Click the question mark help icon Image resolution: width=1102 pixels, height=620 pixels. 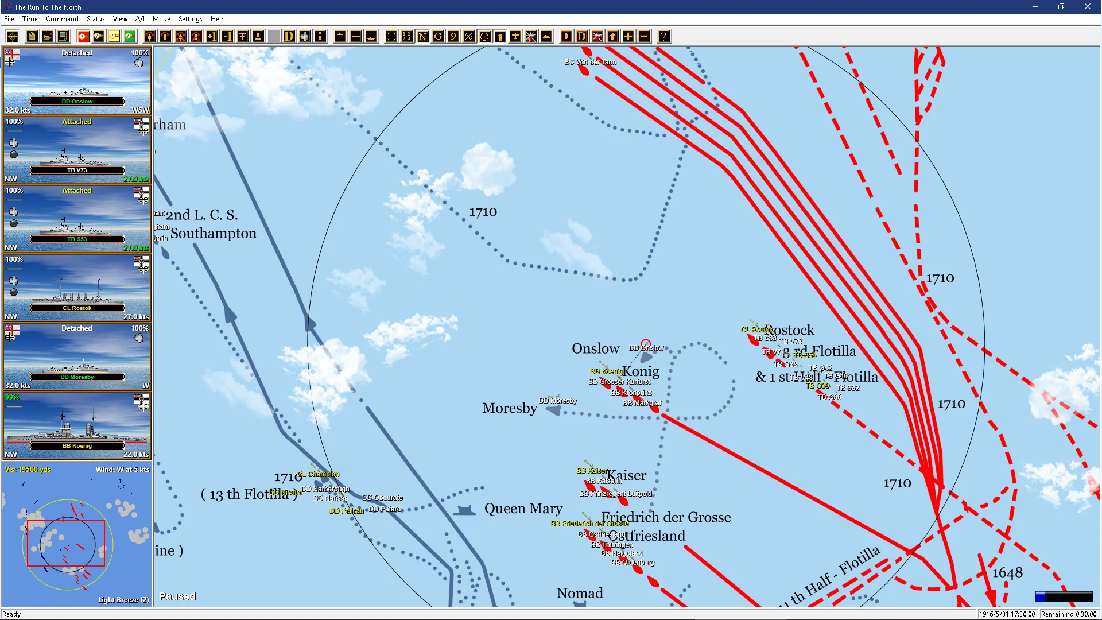pos(664,37)
